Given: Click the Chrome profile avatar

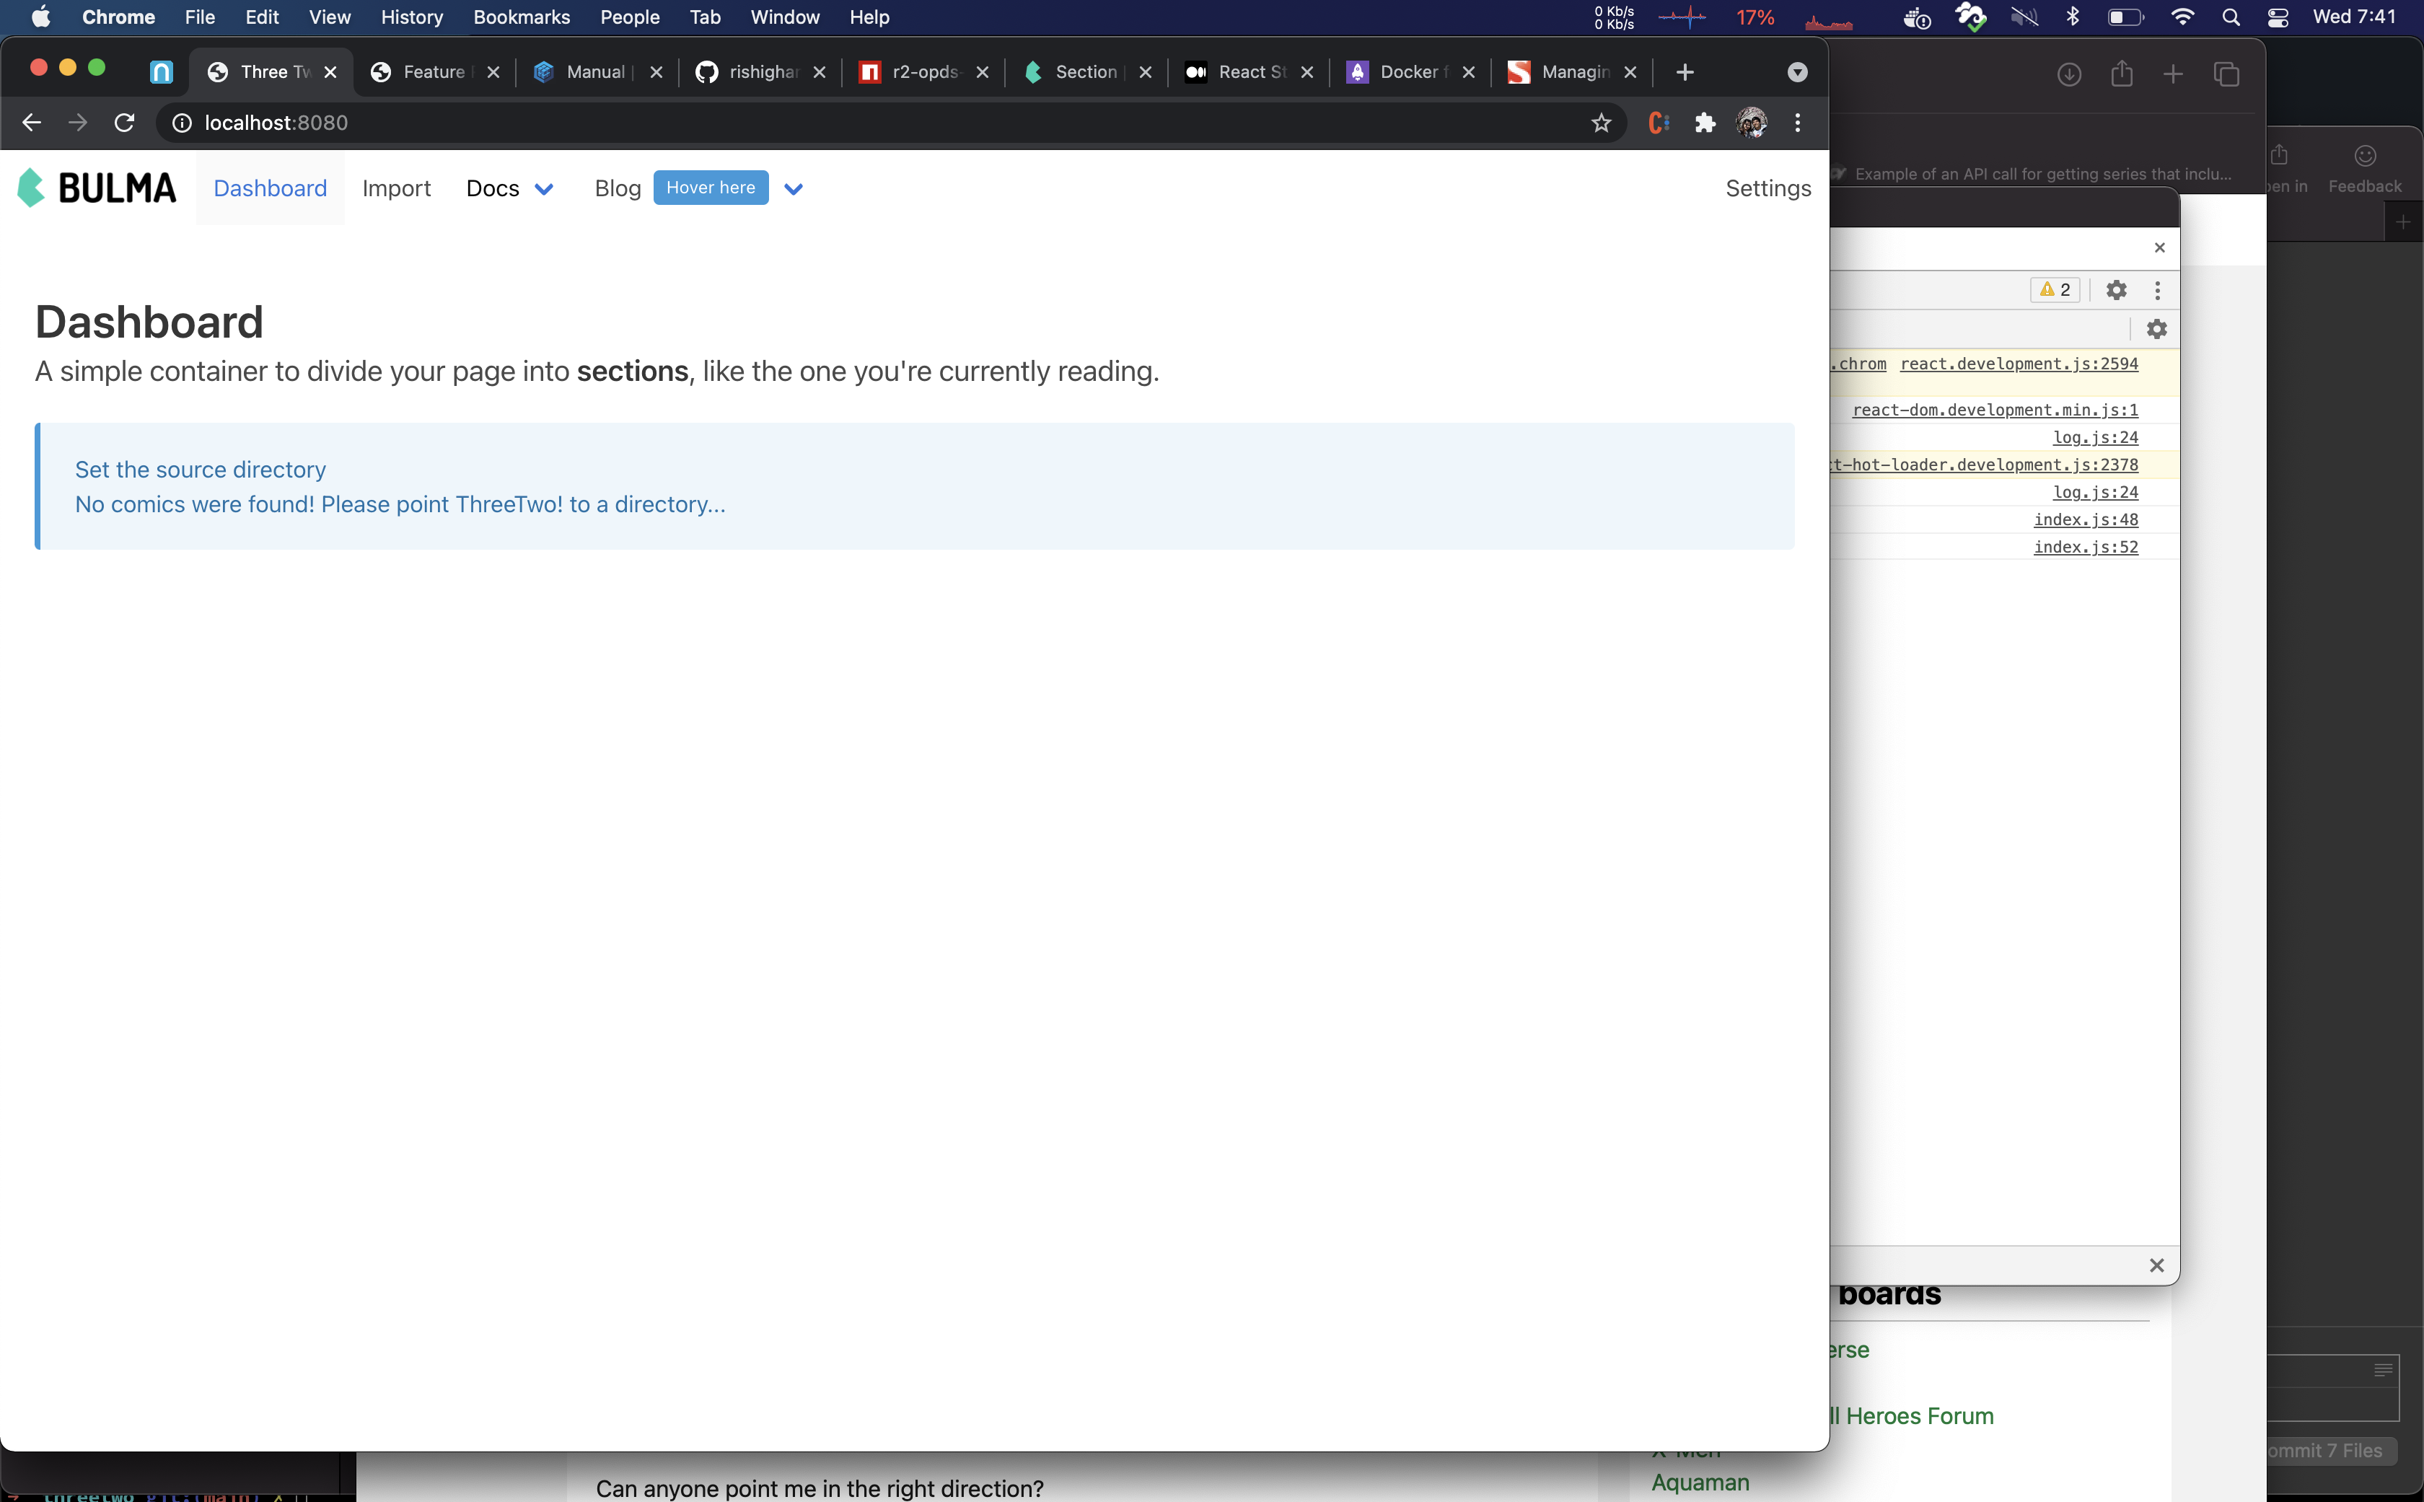Looking at the screenshot, I should click(x=1750, y=122).
